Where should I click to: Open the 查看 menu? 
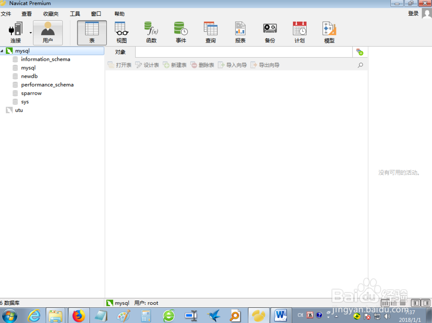(x=27, y=14)
